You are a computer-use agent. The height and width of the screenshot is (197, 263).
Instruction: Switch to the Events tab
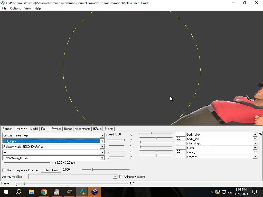click(x=109, y=129)
